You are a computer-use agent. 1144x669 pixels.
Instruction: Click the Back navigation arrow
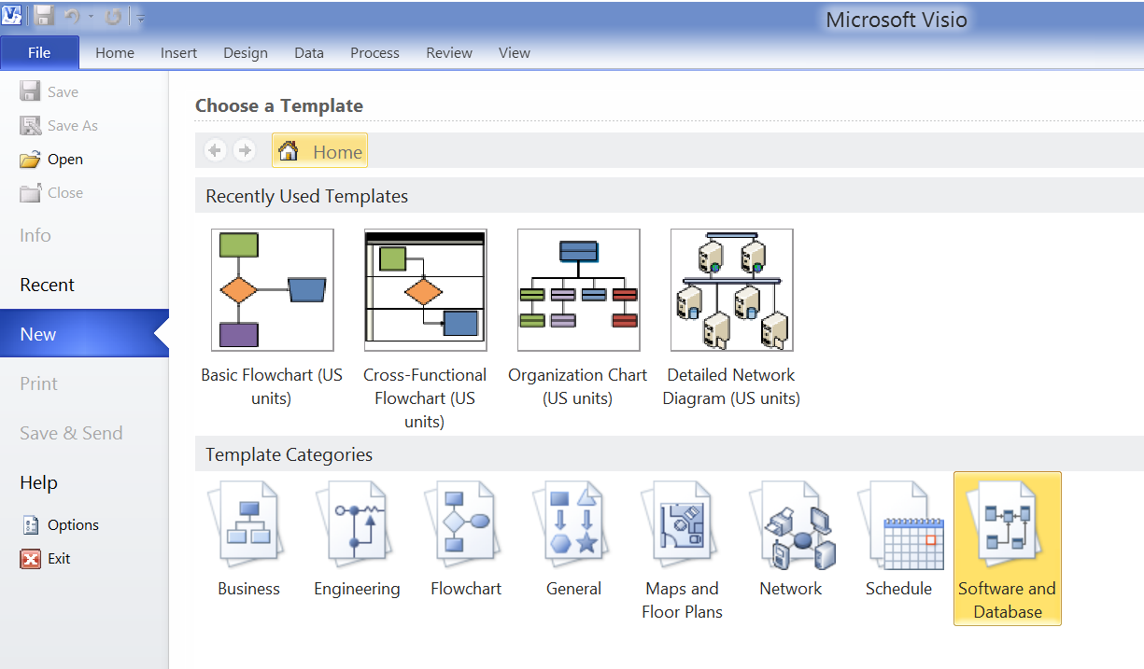point(215,150)
